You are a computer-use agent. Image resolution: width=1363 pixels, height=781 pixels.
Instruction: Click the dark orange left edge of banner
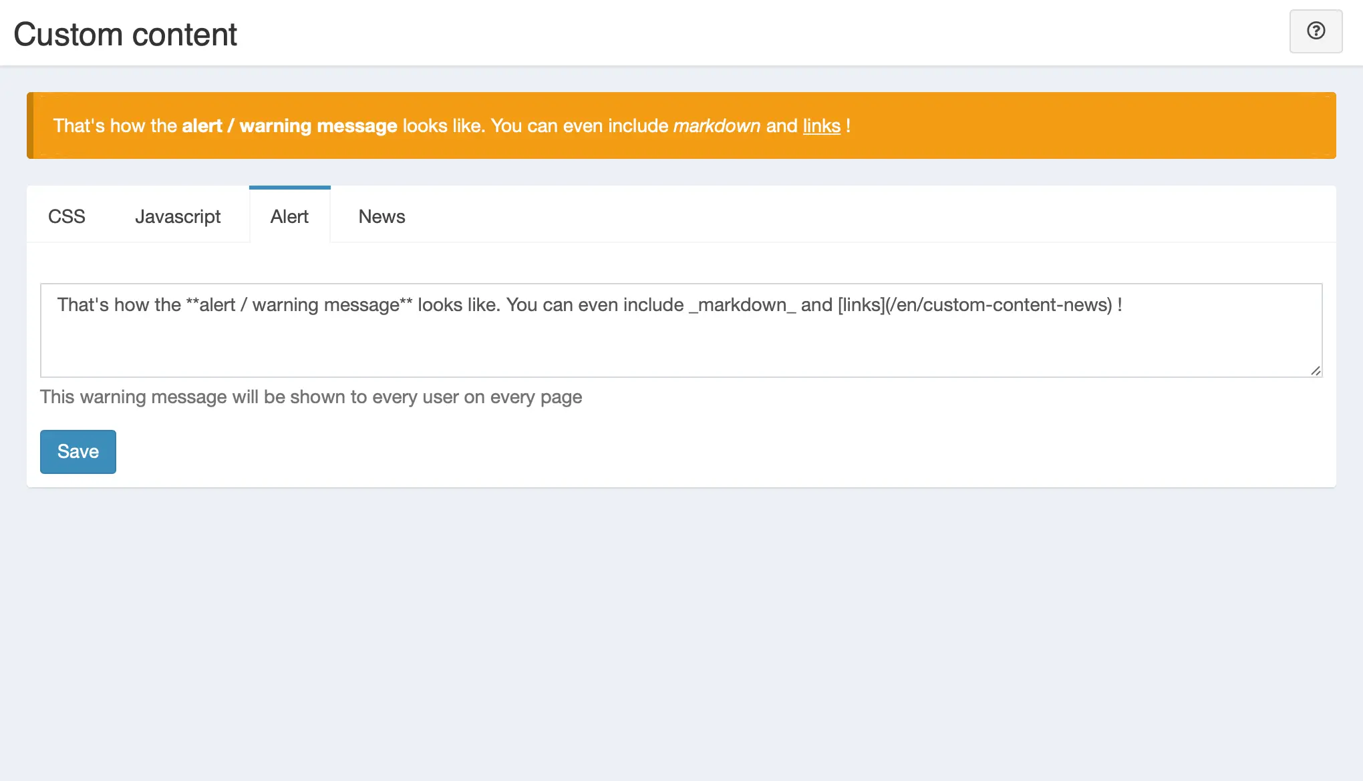pyautogui.click(x=30, y=125)
